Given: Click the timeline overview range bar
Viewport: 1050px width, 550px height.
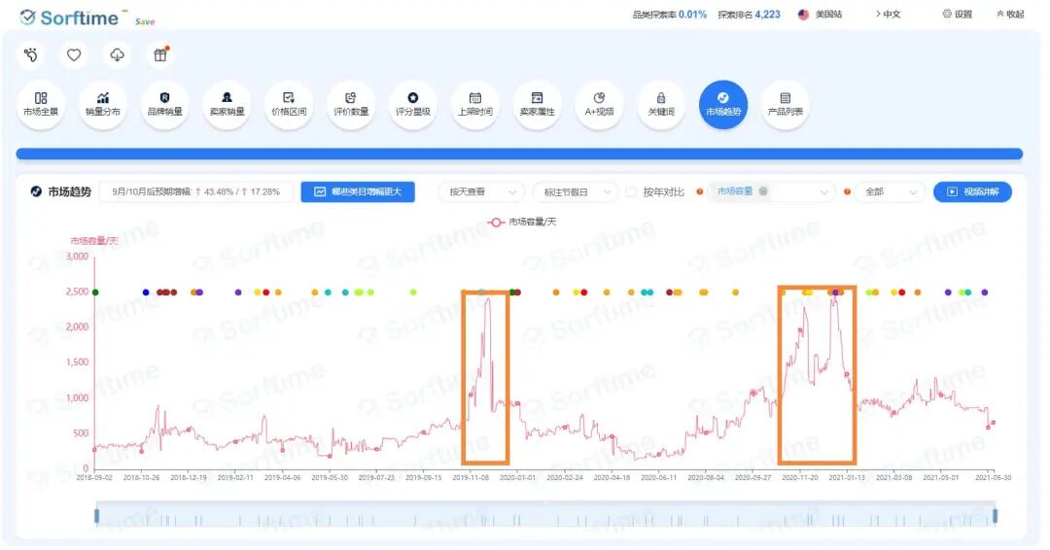Looking at the screenshot, I should [545, 515].
